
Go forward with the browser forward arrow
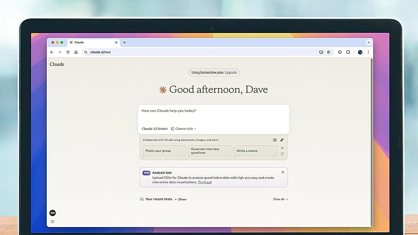pyautogui.click(x=60, y=52)
